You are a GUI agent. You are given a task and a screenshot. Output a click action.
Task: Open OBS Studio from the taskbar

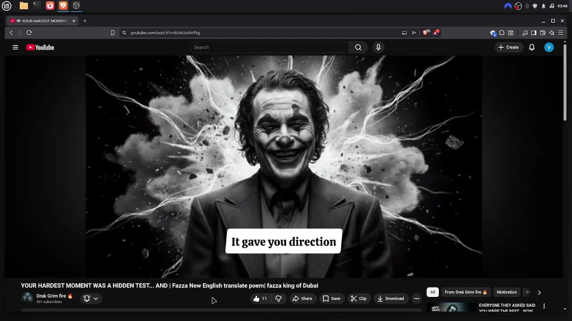coord(76,6)
